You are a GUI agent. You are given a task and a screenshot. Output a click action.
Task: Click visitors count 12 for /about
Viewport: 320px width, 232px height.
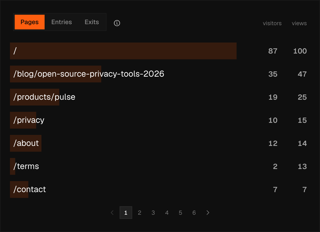pos(273,143)
